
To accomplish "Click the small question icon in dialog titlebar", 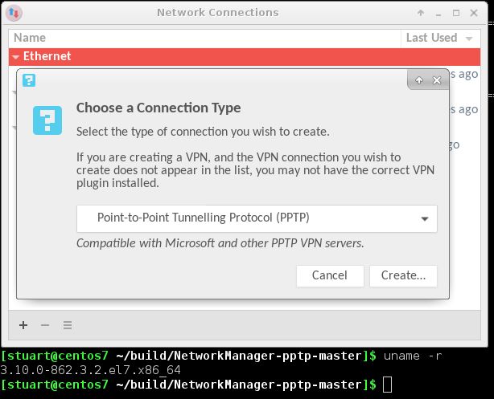I will click(29, 80).
